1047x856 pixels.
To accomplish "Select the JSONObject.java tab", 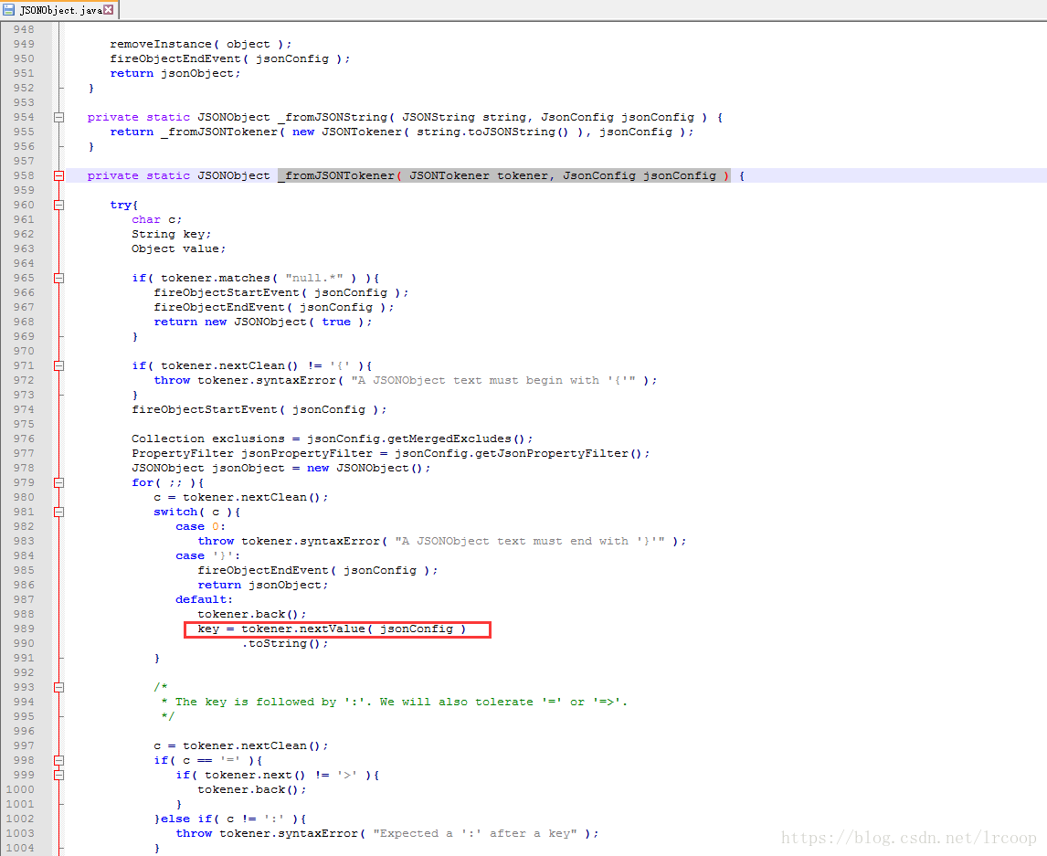I will [59, 10].
